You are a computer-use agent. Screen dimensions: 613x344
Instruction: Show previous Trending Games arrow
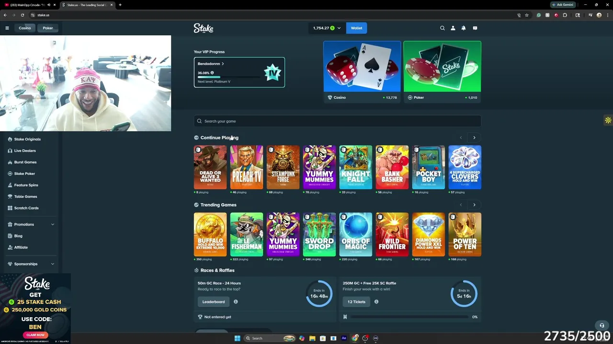click(x=461, y=205)
